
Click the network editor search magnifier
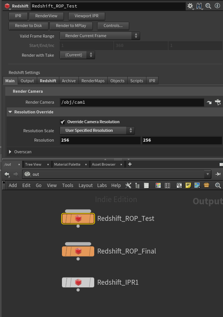click(x=218, y=186)
